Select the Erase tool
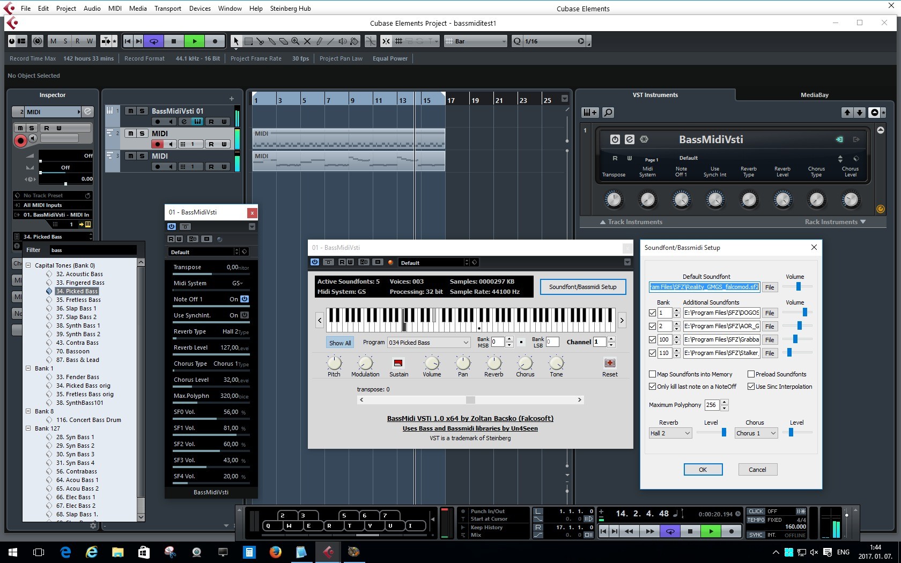901x563 pixels. 284,41
